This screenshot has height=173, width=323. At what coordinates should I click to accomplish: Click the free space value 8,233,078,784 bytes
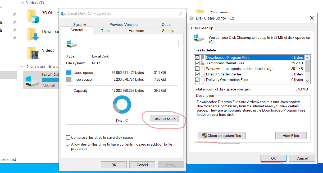pyautogui.click(x=129, y=79)
